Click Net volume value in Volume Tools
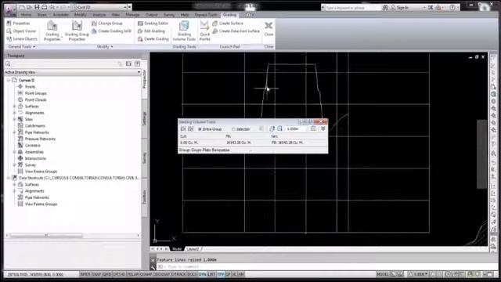This screenshot has width=501, height=282. coord(287,143)
